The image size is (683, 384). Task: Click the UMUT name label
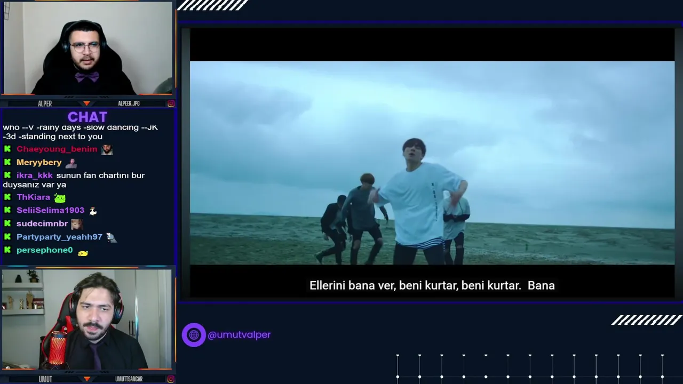point(45,379)
